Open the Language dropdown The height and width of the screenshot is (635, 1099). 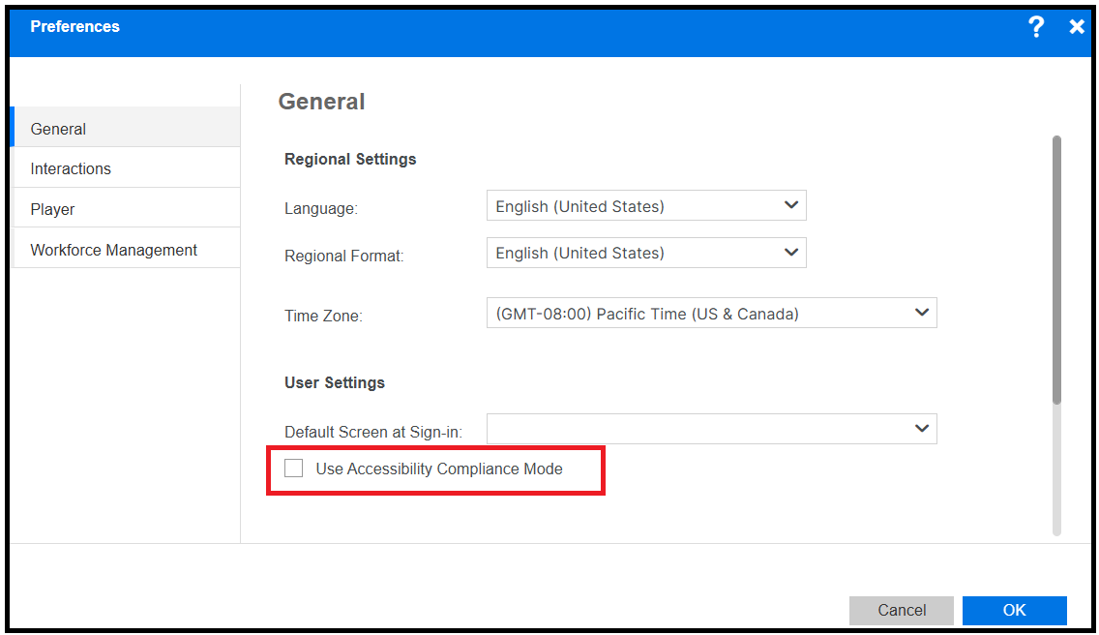pyautogui.click(x=646, y=205)
